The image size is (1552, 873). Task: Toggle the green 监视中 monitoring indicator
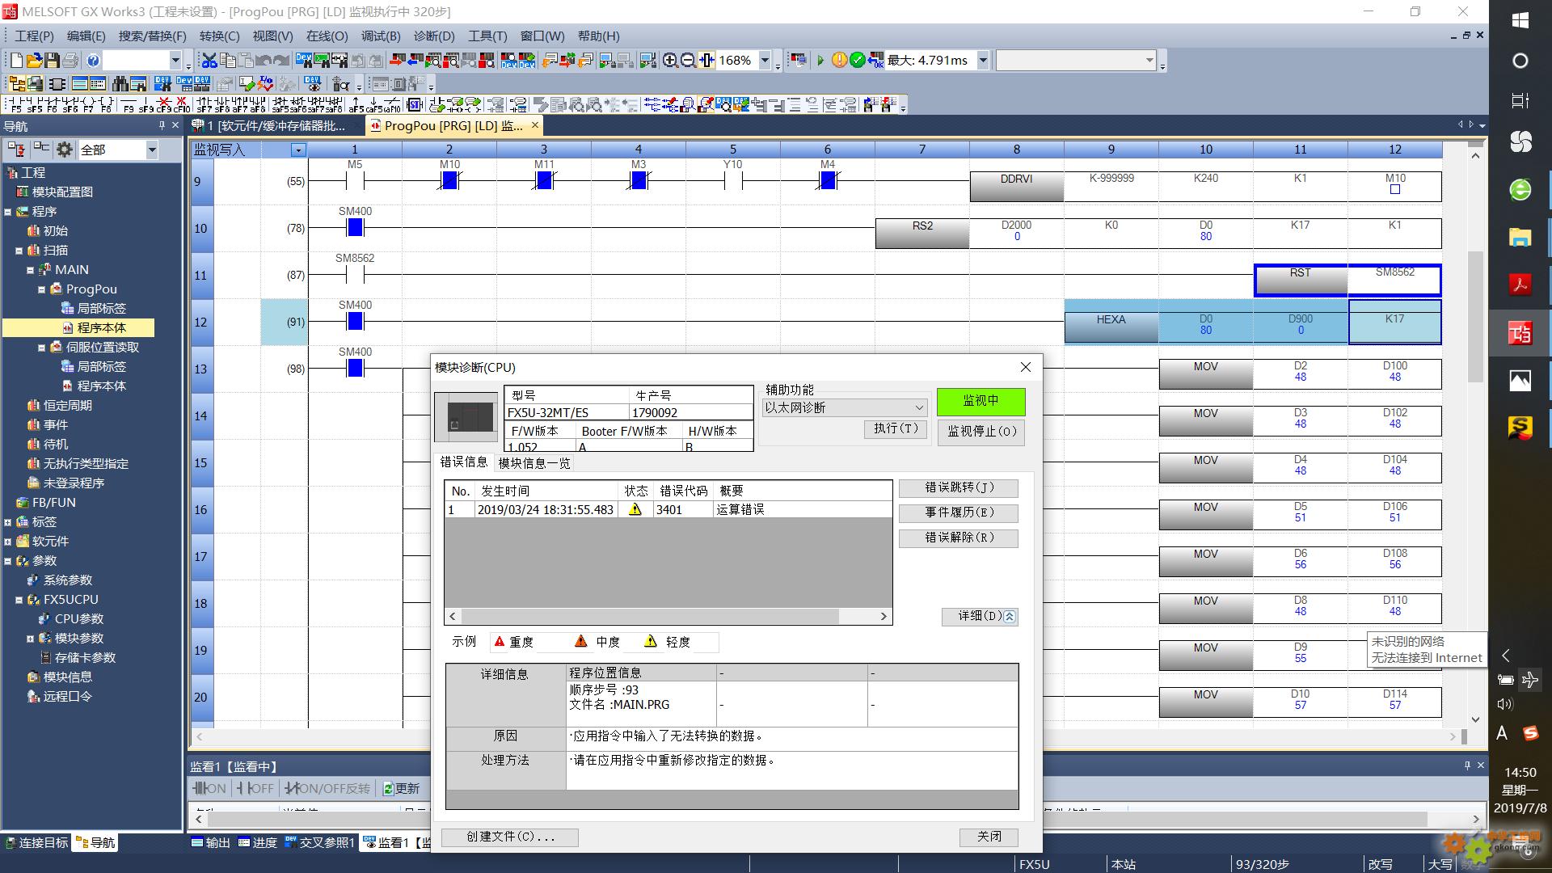pyautogui.click(x=981, y=401)
